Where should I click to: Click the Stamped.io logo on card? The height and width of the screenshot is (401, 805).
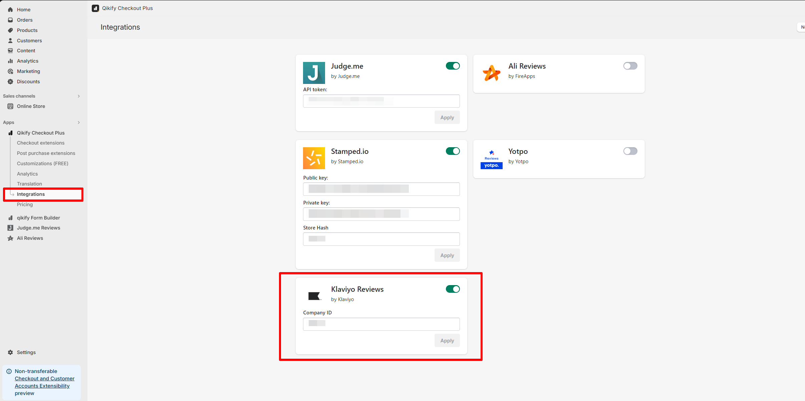click(314, 158)
